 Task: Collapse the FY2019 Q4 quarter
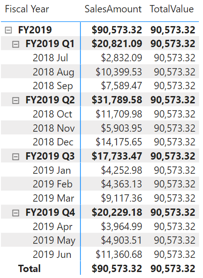pos(16,213)
